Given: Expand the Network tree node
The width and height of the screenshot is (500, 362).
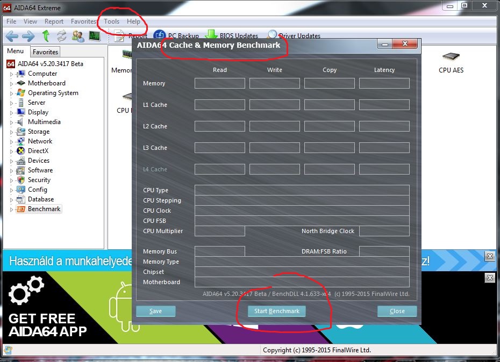Looking at the screenshot, I should (x=11, y=141).
